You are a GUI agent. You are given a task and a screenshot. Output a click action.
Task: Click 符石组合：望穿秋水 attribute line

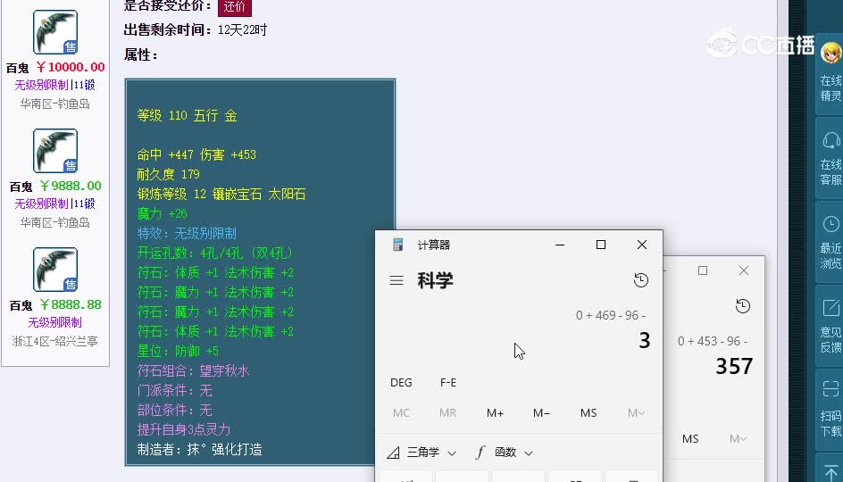click(x=193, y=370)
